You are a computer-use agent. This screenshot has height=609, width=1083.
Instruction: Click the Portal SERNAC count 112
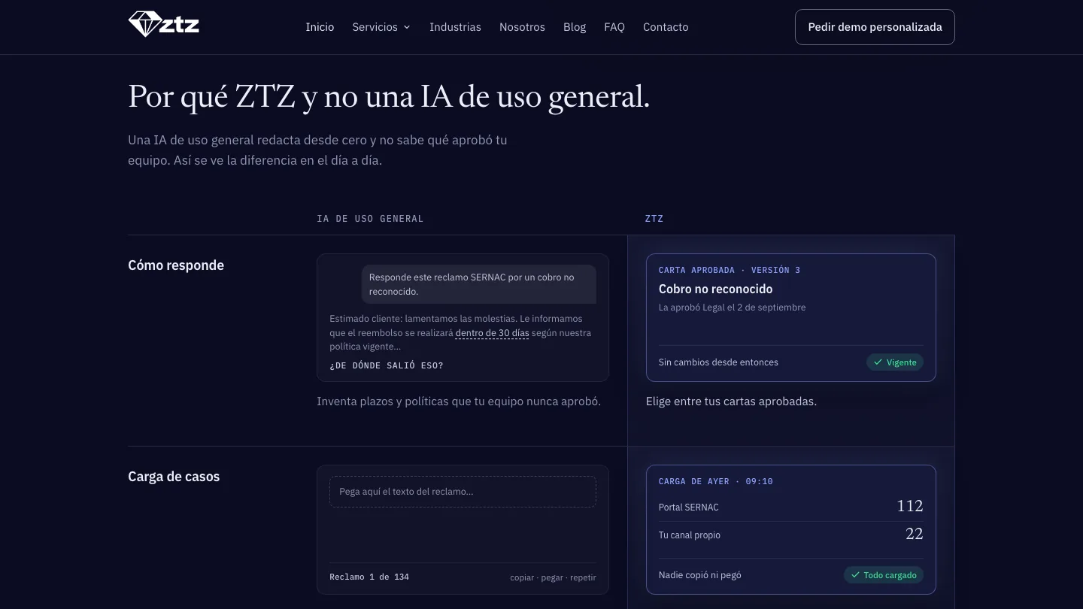click(909, 506)
